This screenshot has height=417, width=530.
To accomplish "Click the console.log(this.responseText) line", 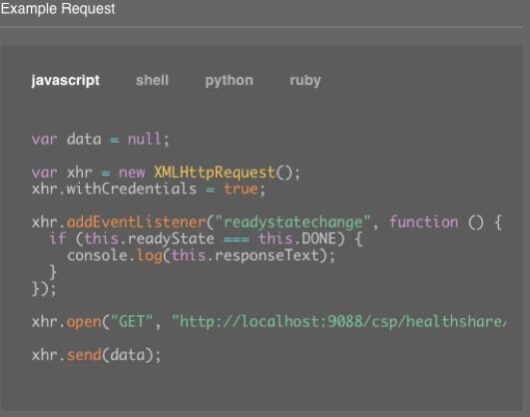I will tap(201, 255).
